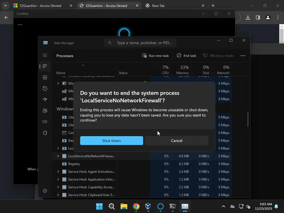284x213 pixels.
Task: Select Service Host: Capability Access process name
Action: [91, 187]
